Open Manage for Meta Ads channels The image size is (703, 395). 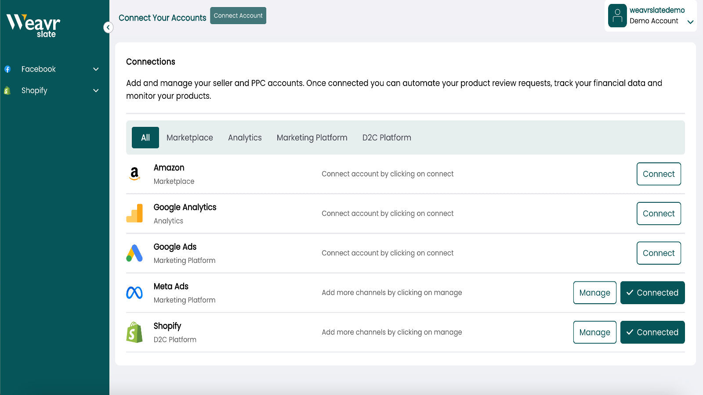[x=594, y=292]
